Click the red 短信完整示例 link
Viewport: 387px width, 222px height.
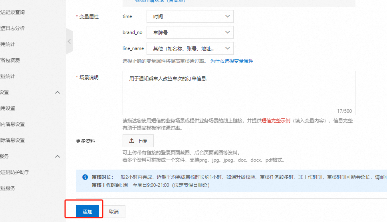pos(276,121)
